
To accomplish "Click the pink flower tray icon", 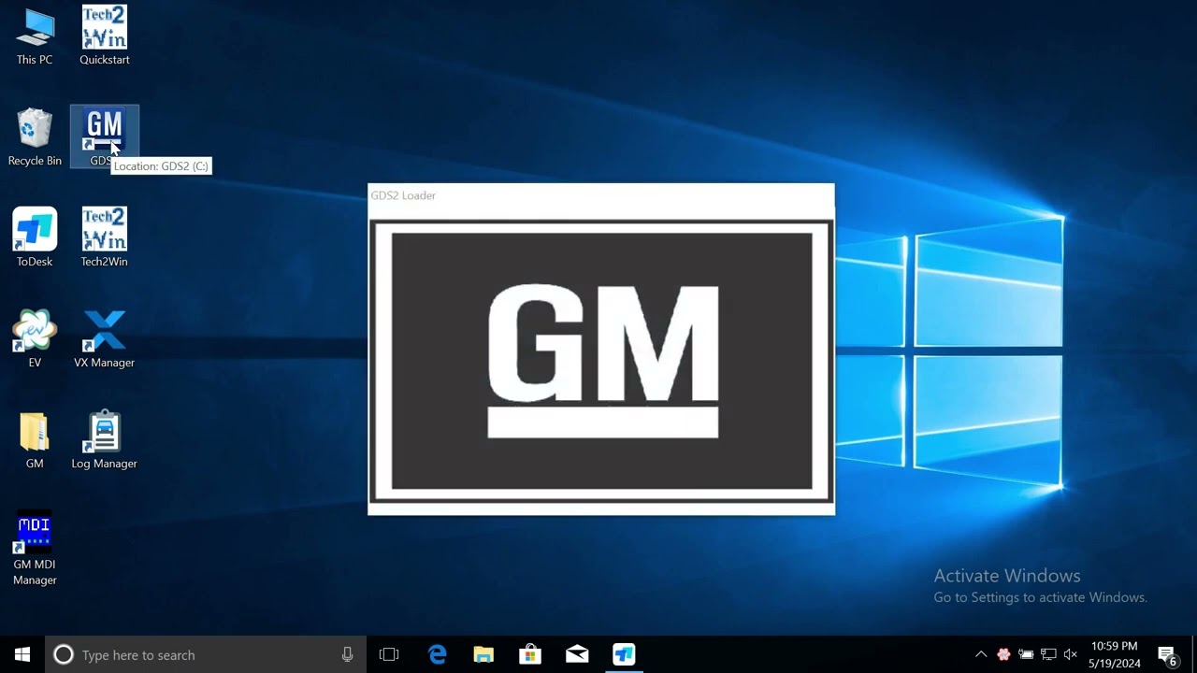I will pos(1003,654).
